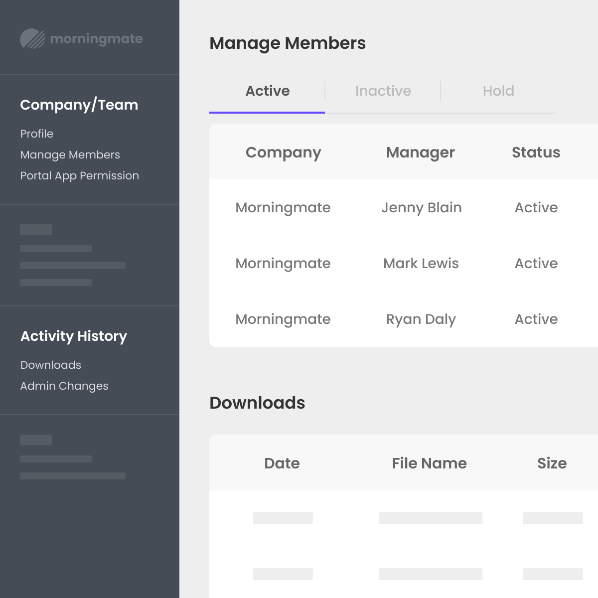Select Admin Changes in the sidebar

(64, 386)
